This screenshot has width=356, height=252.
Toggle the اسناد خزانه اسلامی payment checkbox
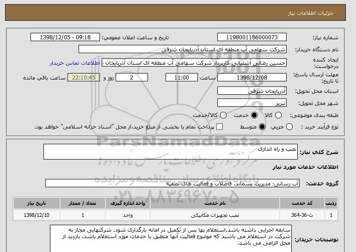point(219,127)
